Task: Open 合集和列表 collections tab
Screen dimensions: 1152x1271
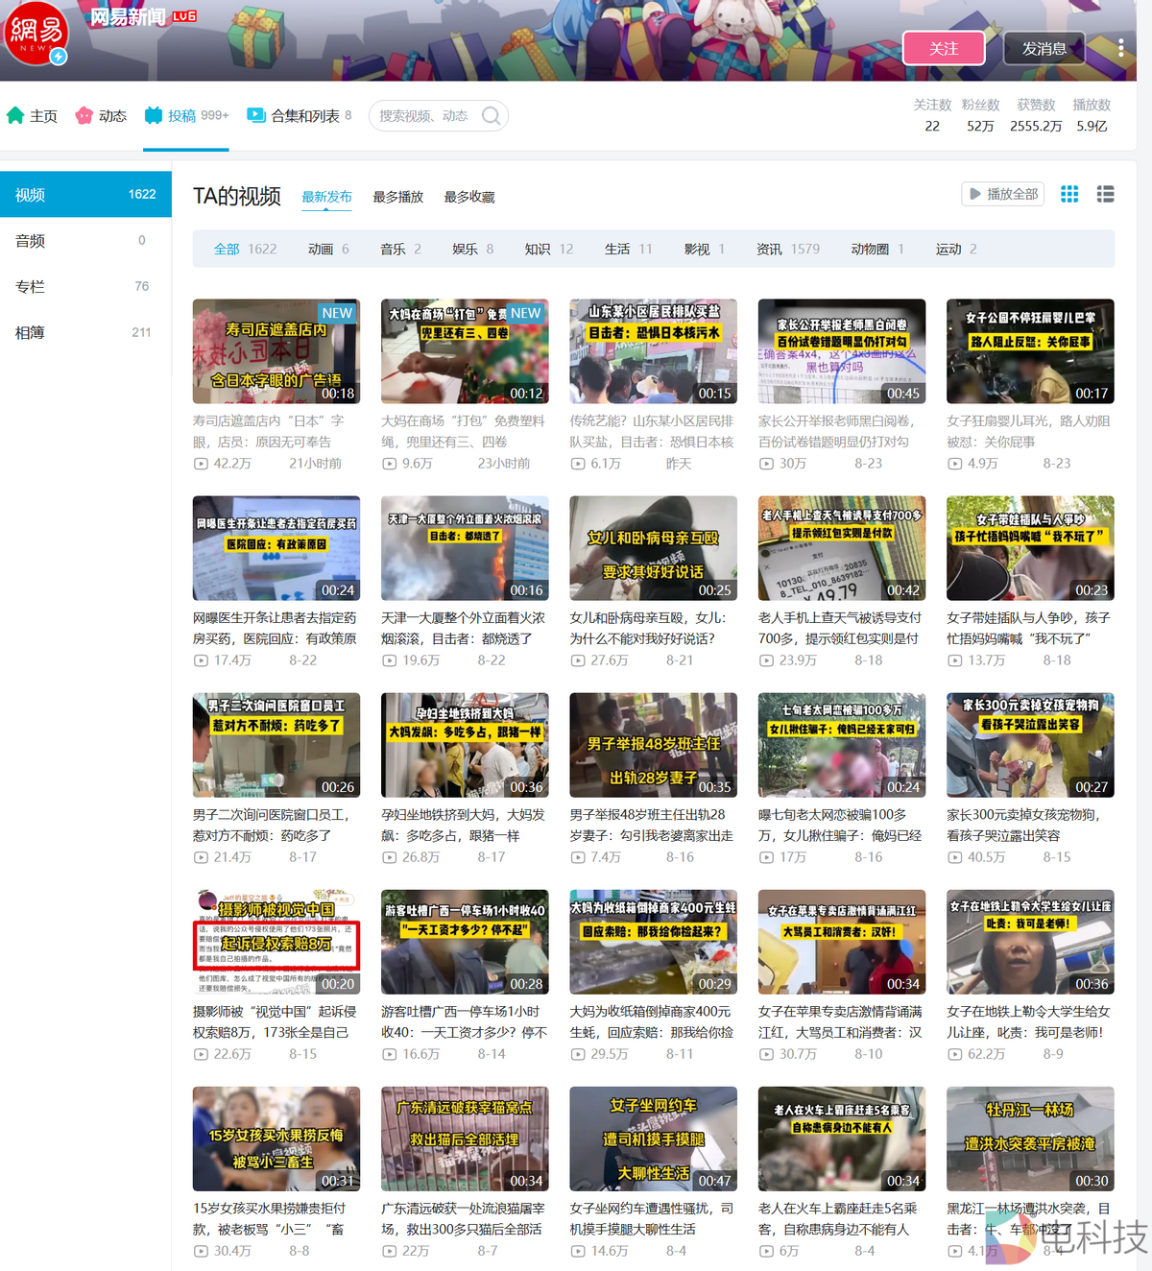Action: point(299,116)
